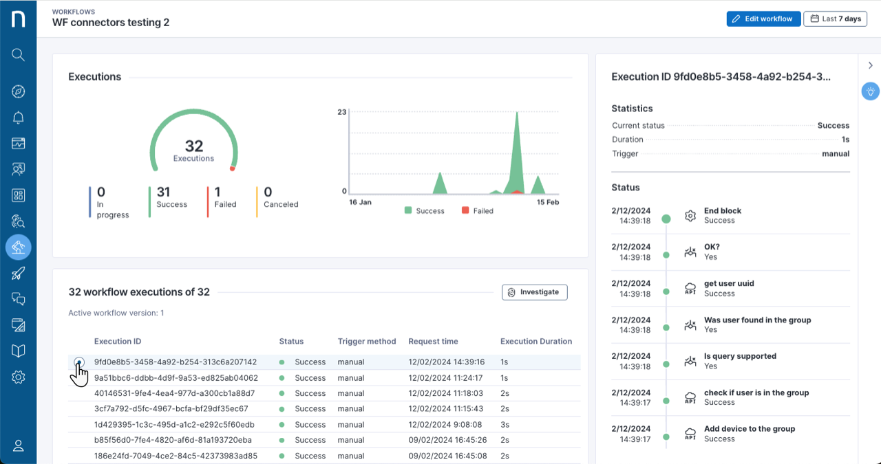
Task: Select execution row 1d429395-1c3c-495d
Action: pyautogui.click(x=174, y=425)
